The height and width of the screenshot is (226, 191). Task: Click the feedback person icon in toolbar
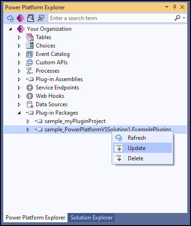click(41, 18)
